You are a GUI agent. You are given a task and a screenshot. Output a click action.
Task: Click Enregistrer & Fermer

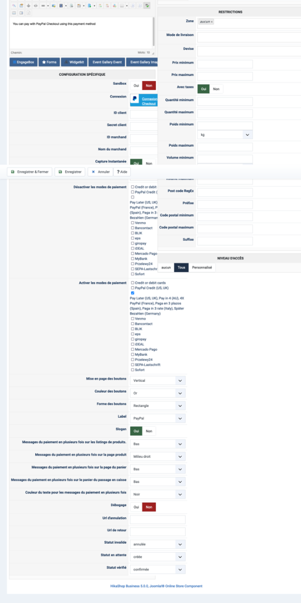pyautogui.click(x=30, y=172)
